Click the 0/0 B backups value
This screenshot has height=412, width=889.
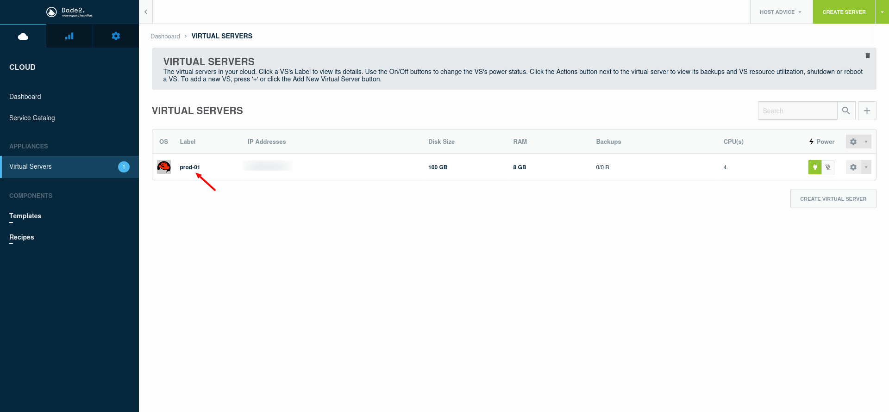coord(602,167)
